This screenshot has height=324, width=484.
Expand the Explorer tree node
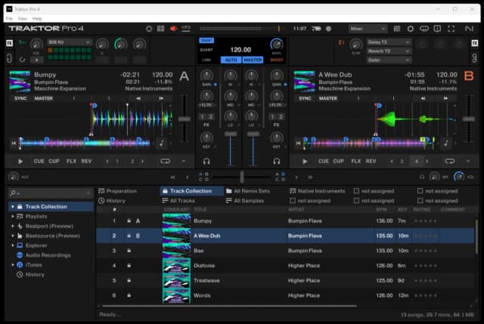click(x=13, y=245)
